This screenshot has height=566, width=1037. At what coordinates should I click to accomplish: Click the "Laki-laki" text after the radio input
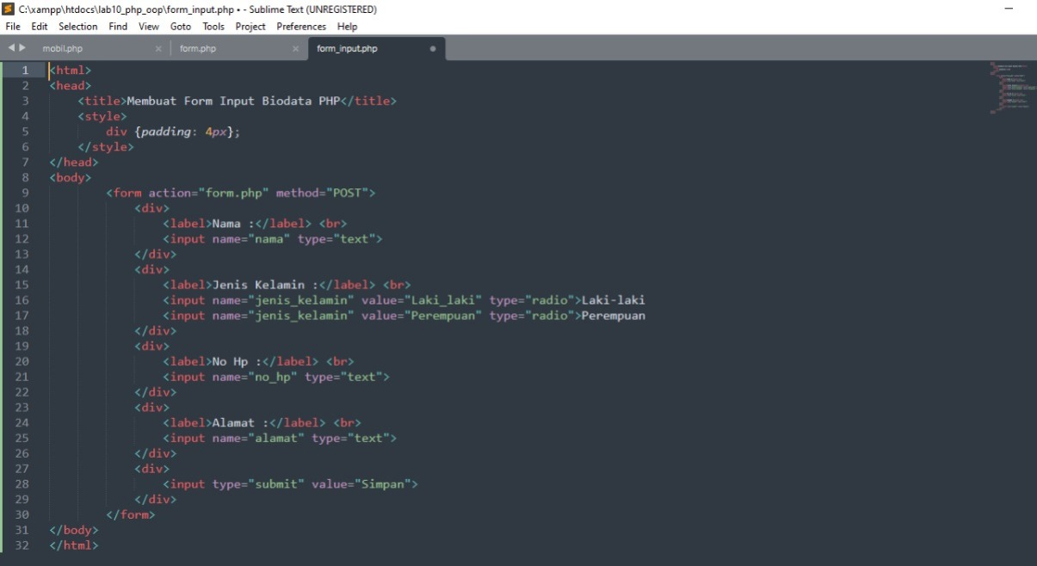click(x=614, y=300)
